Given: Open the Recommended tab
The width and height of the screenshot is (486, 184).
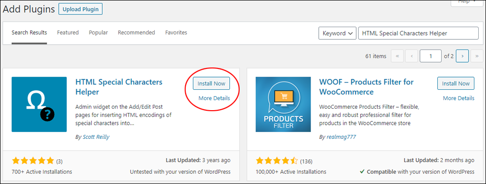Looking at the screenshot, I should coord(137,33).
